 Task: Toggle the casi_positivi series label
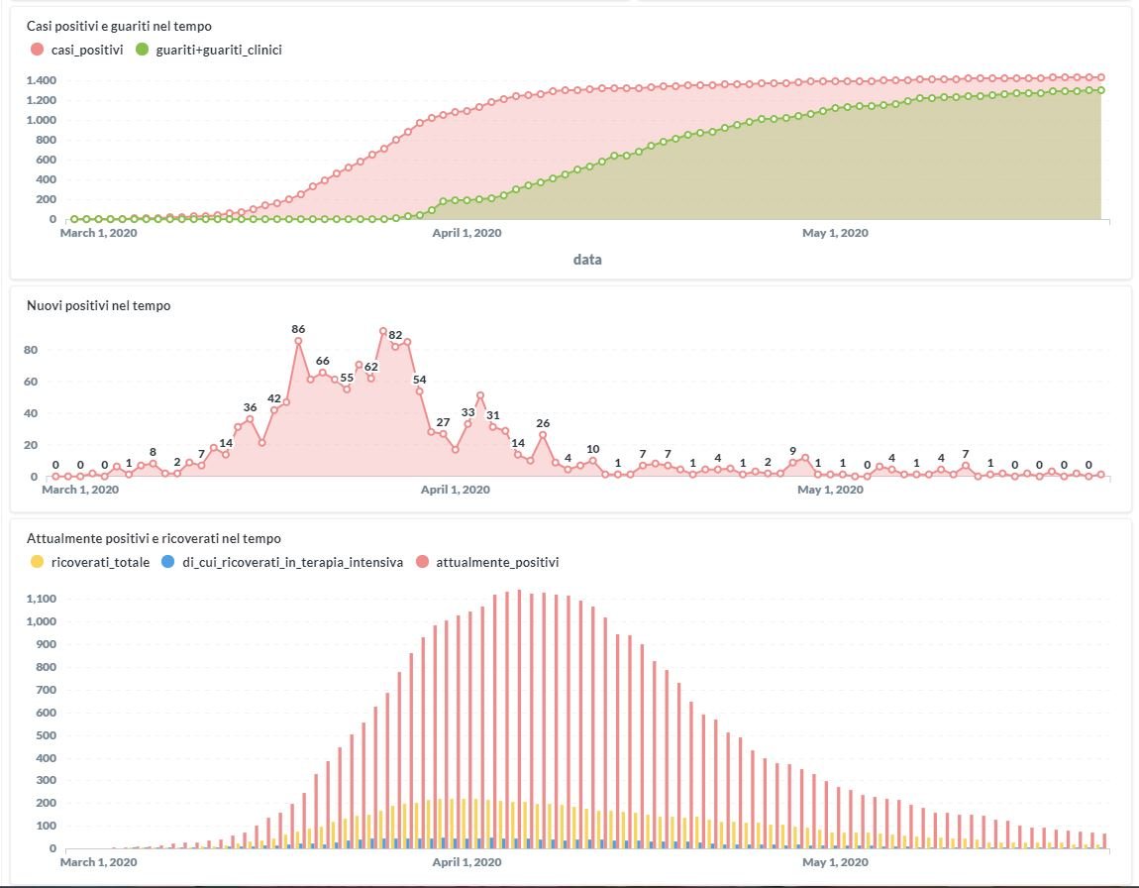pos(87,50)
